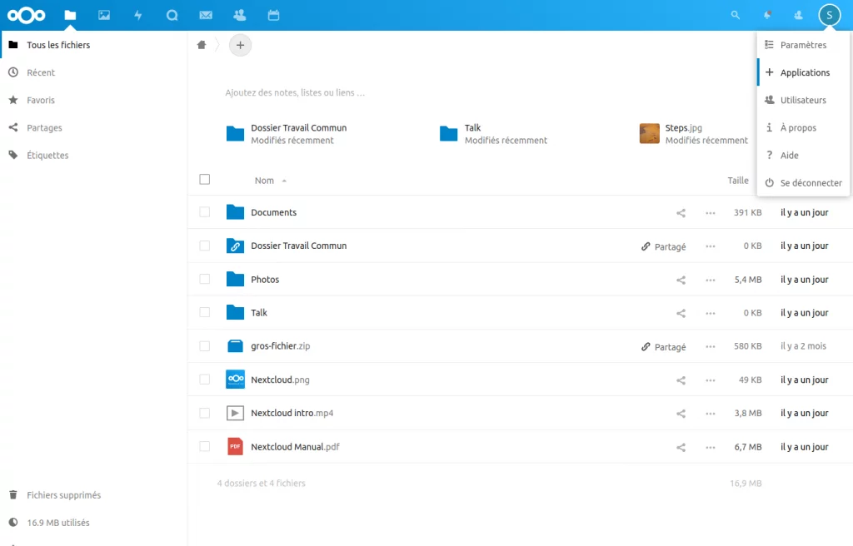The width and height of the screenshot is (853, 546).
Task: Open Utilisateurs in user menu
Action: [x=803, y=100]
